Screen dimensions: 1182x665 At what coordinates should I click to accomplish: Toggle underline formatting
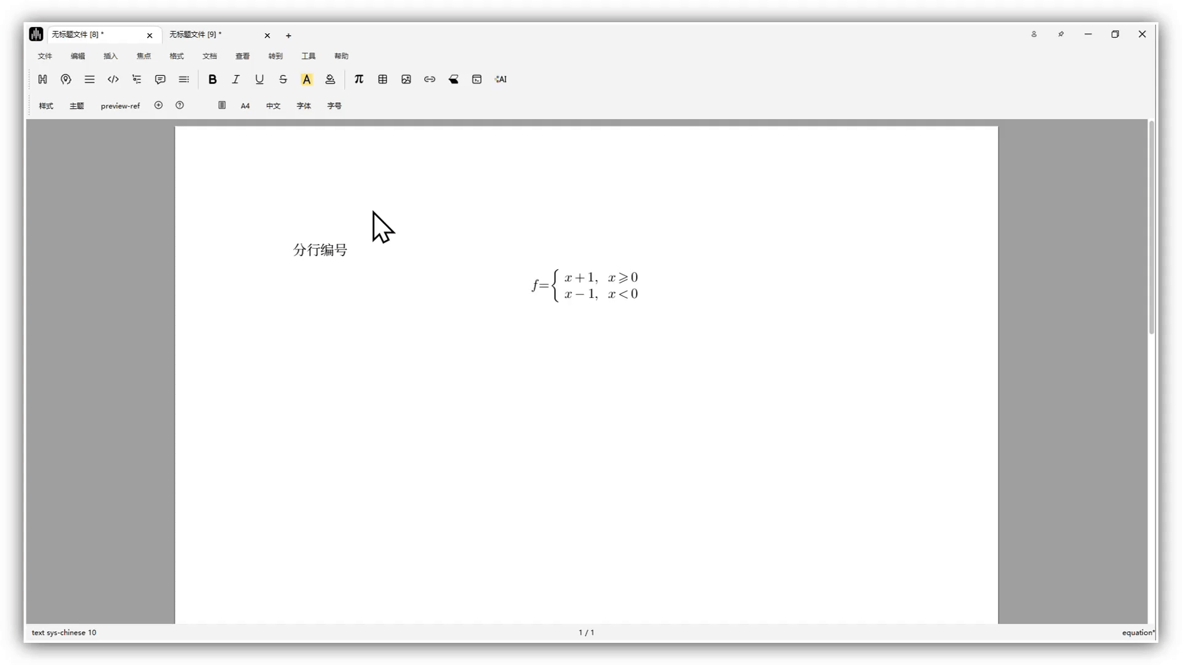click(x=259, y=79)
